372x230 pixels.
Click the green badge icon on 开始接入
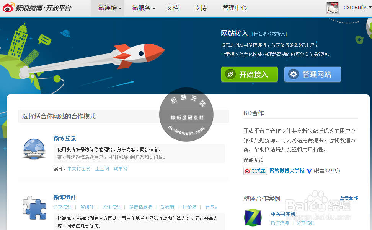(x=230, y=74)
